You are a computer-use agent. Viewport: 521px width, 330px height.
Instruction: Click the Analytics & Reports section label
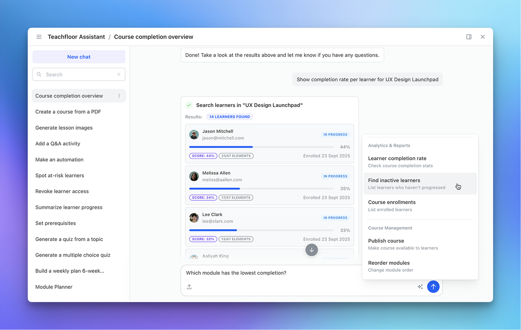tap(389, 145)
